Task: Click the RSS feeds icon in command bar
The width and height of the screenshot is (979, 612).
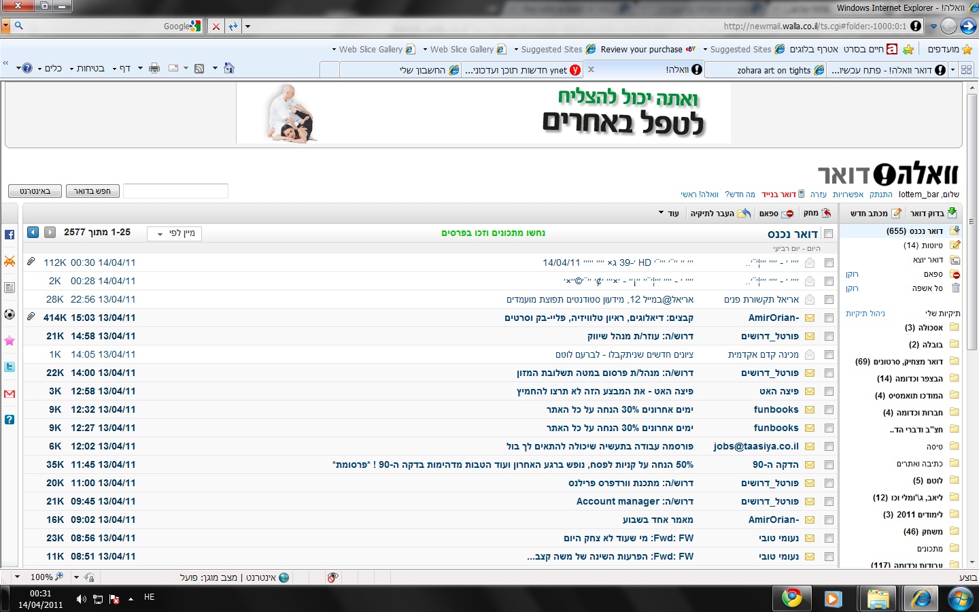Action: click(199, 68)
